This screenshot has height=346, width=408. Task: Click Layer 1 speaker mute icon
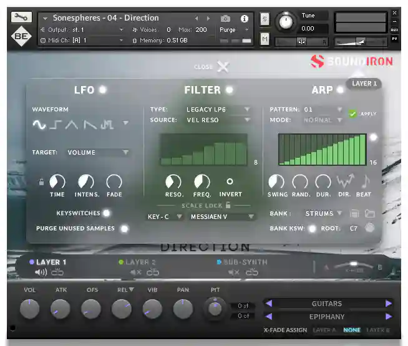coord(41,272)
